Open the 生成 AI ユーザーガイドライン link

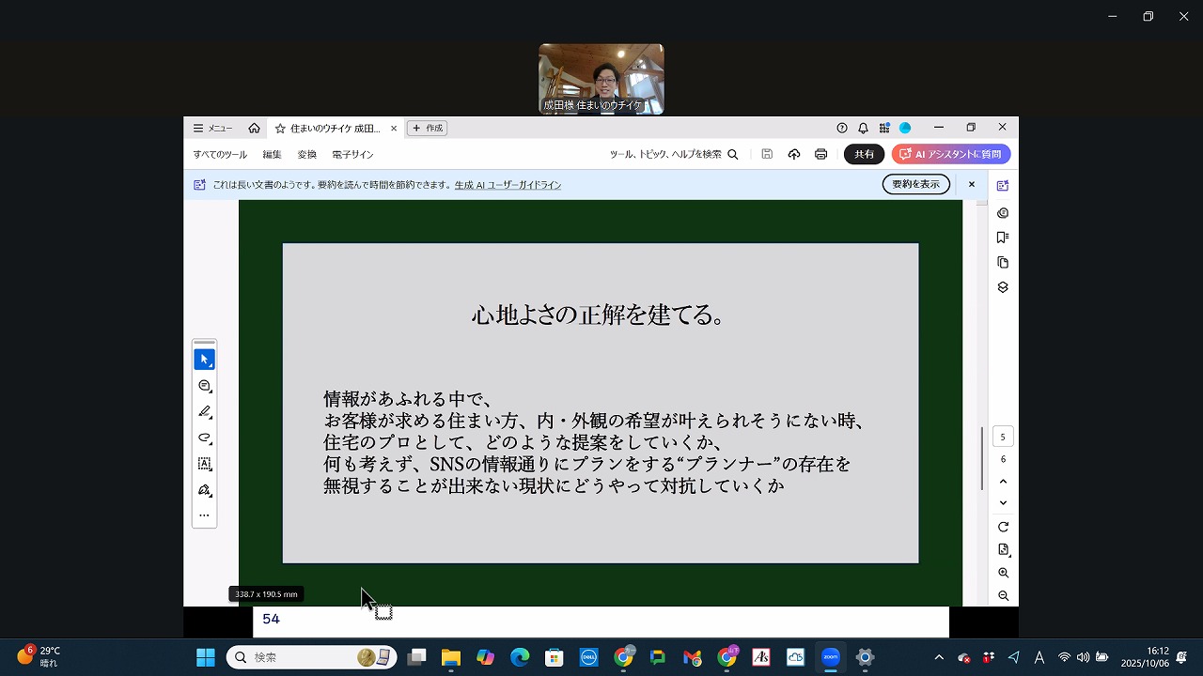[508, 185]
